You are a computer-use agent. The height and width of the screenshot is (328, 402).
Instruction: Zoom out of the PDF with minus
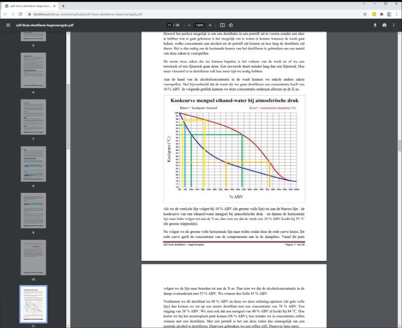click(189, 25)
